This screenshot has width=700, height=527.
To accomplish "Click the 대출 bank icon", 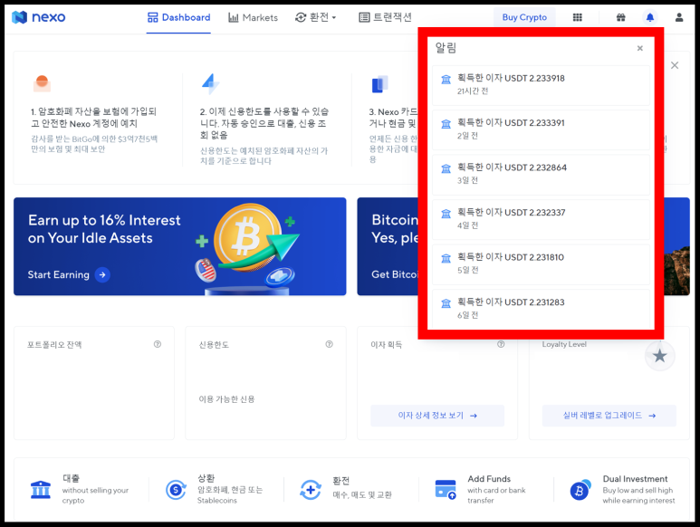I will click(41, 490).
